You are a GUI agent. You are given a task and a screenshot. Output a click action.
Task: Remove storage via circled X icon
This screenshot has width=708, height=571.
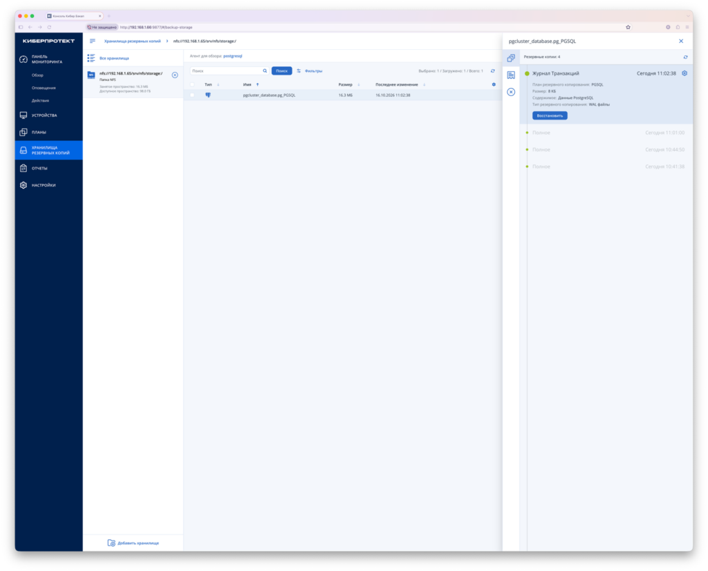point(175,75)
